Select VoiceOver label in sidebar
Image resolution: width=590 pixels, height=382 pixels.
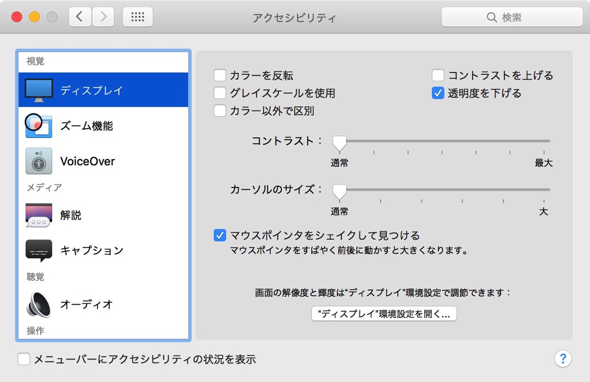(88, 161)
